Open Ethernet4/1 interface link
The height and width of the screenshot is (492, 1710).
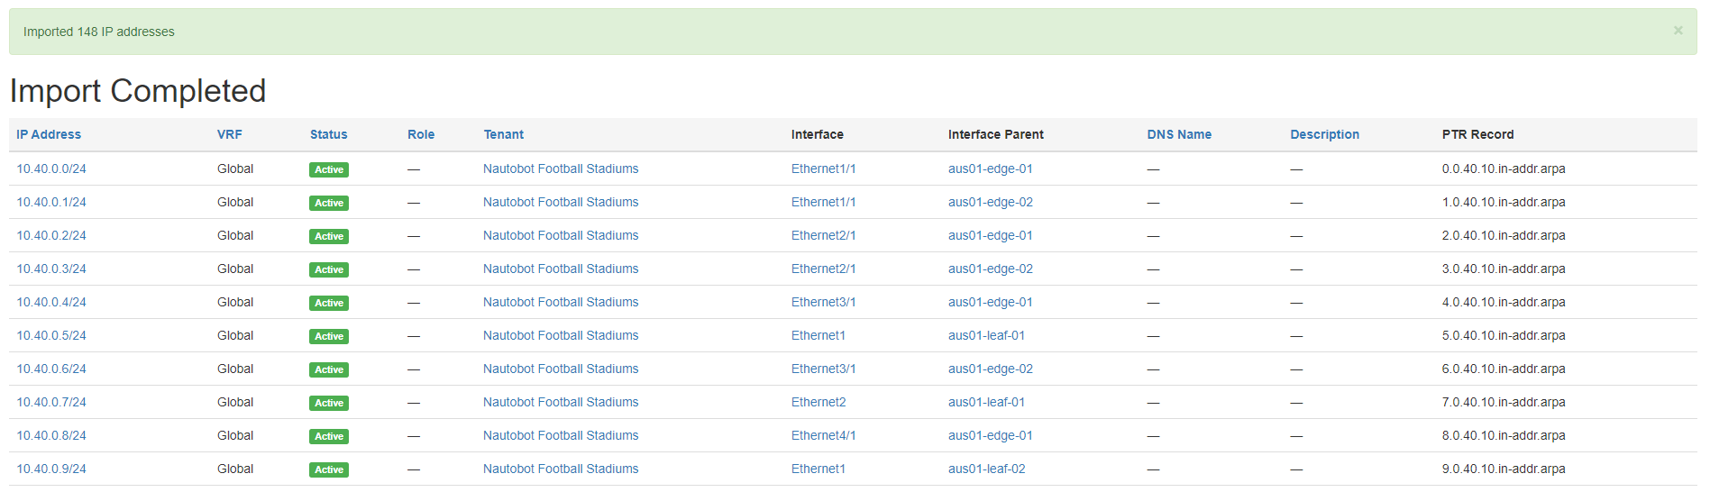click(x=823, y=435)
